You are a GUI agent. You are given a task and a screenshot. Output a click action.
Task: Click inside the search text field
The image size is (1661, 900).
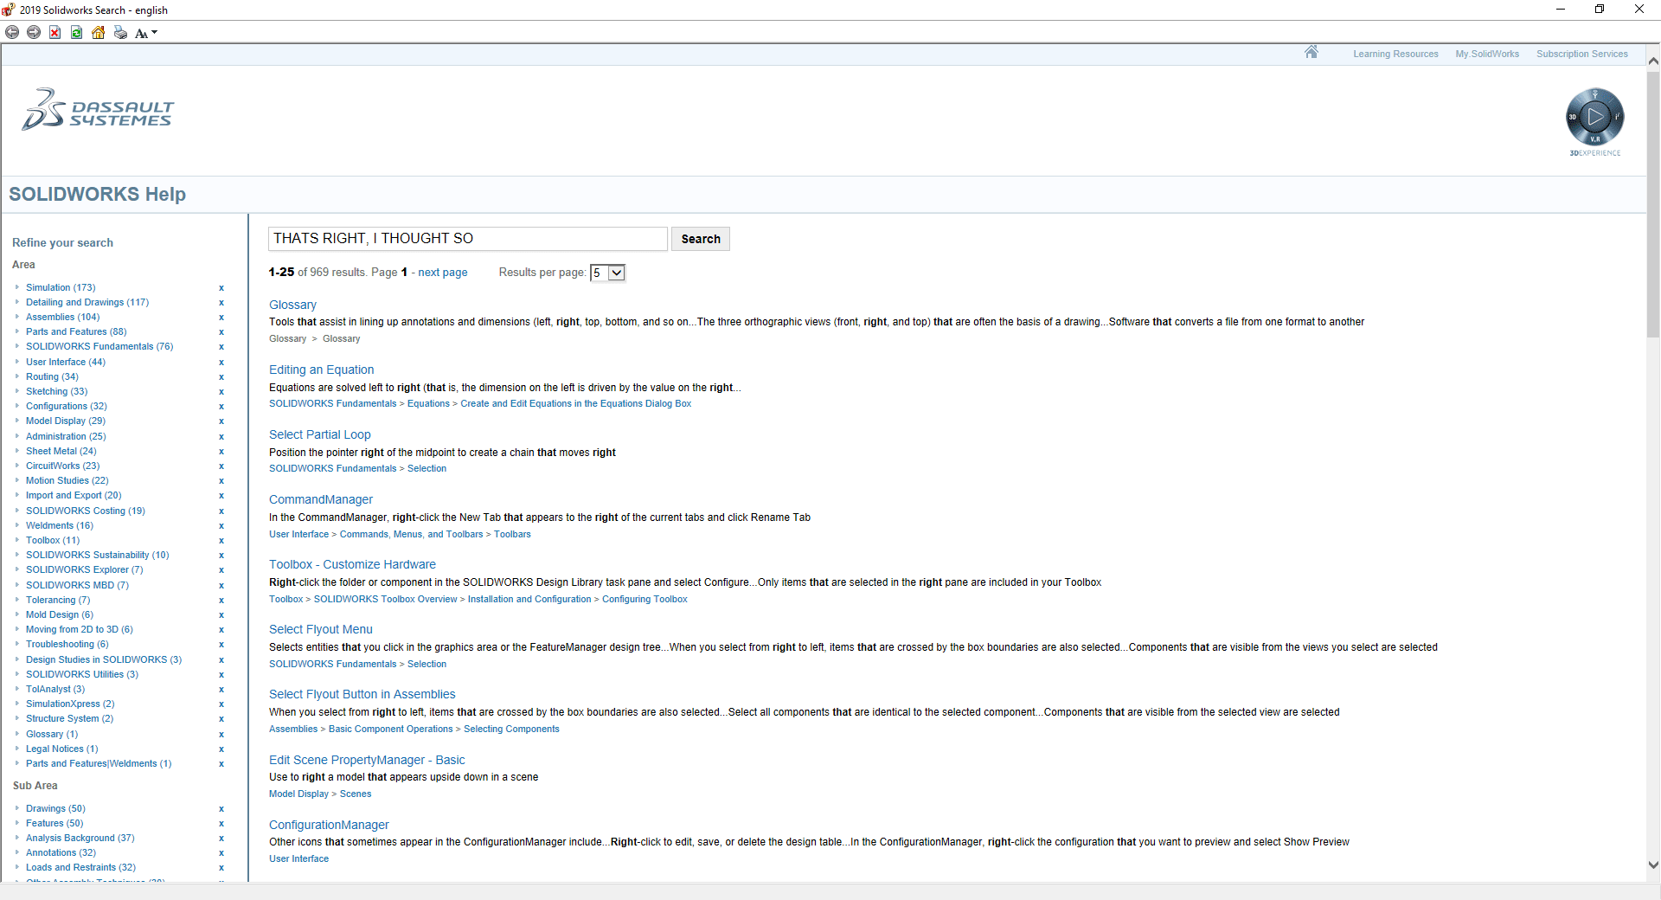(468, 239)
